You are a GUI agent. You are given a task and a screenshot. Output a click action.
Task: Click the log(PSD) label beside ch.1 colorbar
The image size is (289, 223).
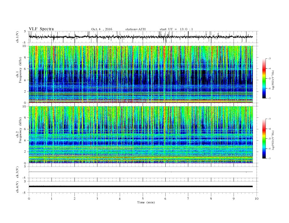(x=273, y=80)
